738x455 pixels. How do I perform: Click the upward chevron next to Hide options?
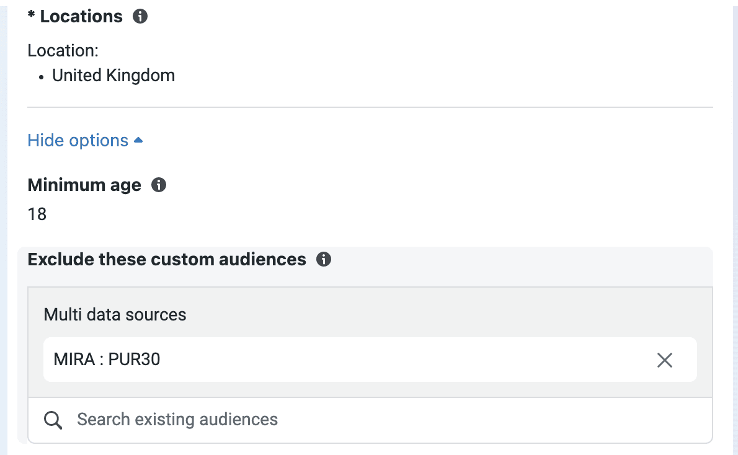pyautogui.click(x=138, y=139)
